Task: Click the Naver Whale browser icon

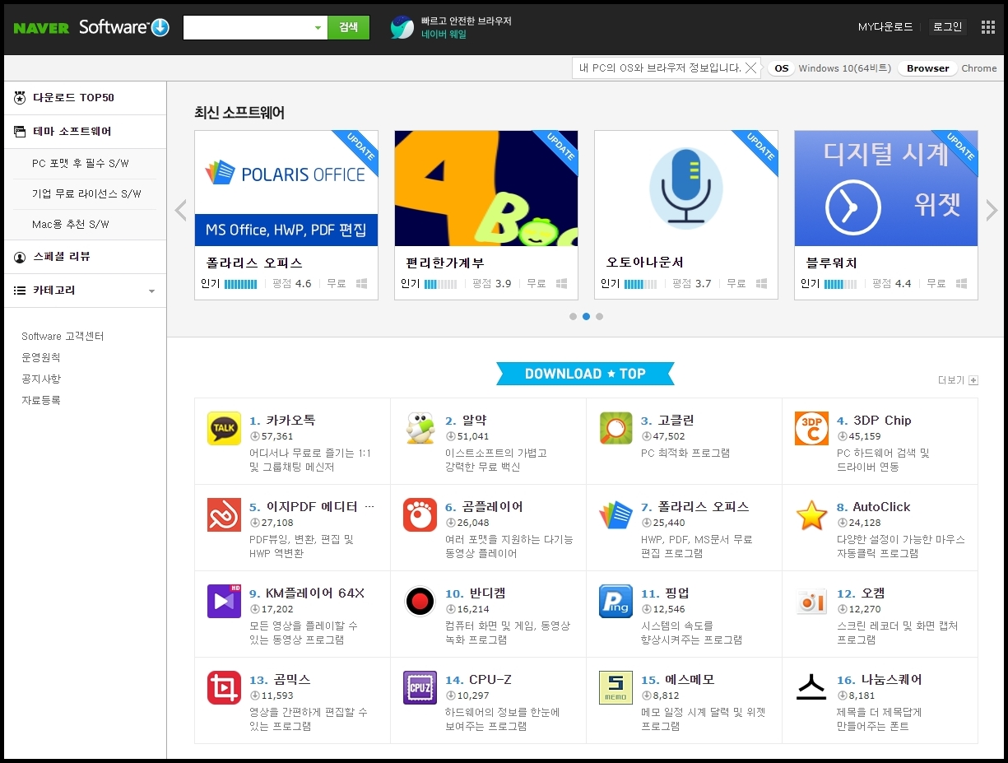Action: tap(402, 27)
